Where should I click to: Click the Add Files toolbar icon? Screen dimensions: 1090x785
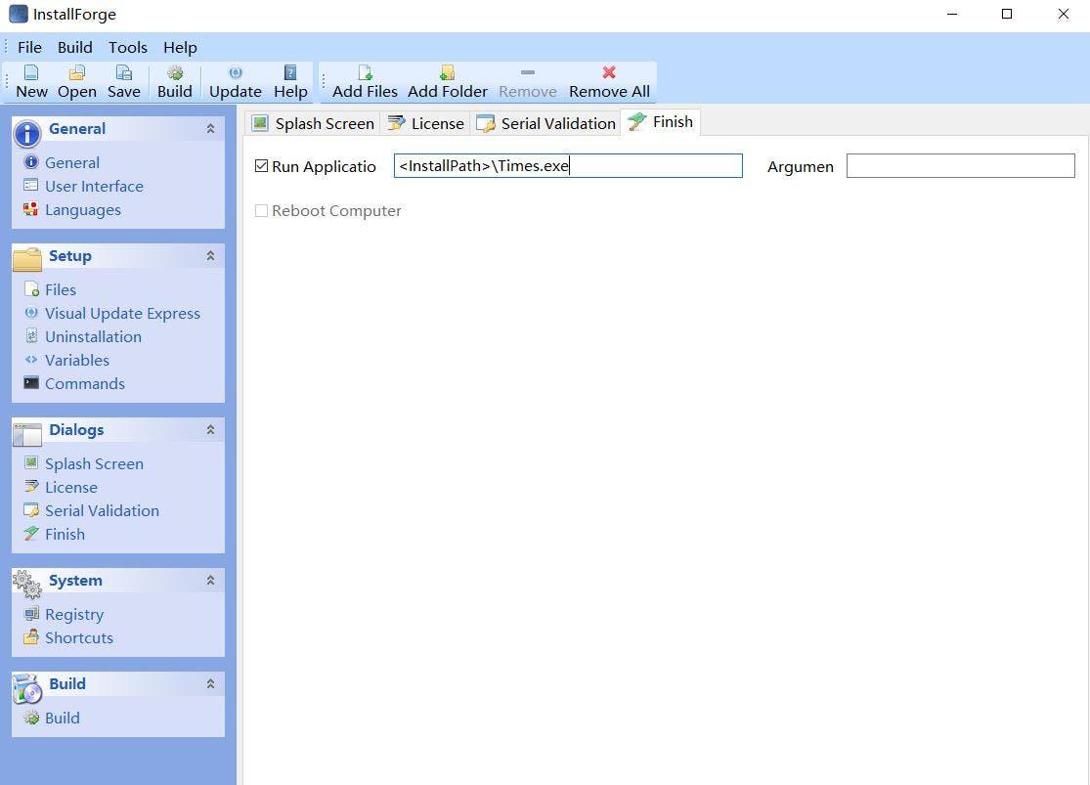[x=365, y=72]
